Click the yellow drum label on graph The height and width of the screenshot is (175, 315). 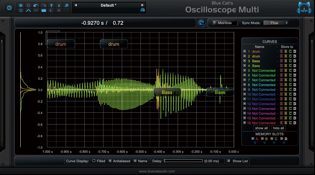coord(114,44)
